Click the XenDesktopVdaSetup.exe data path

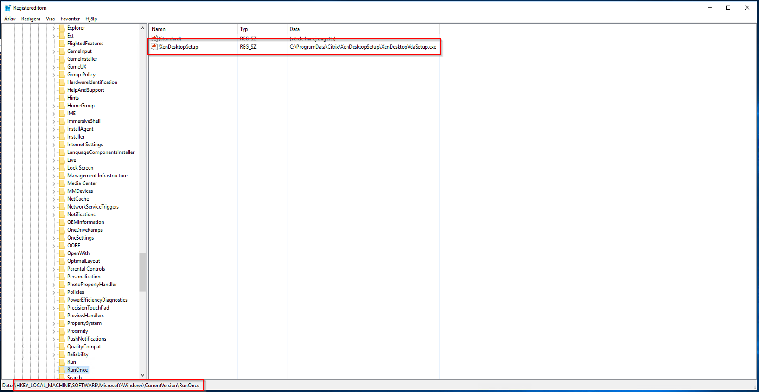363,47
